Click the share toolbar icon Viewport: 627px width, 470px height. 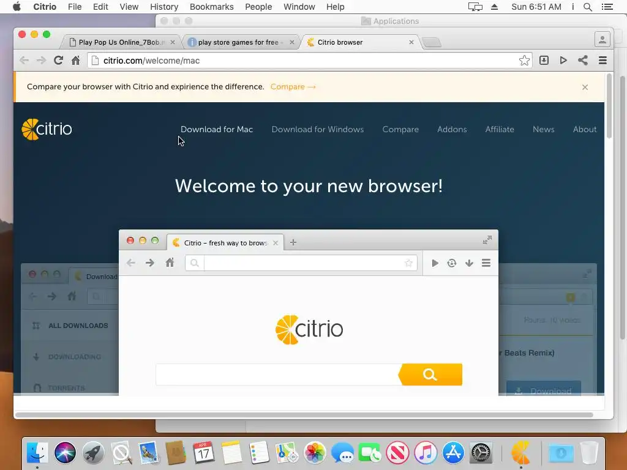[583, 61]
